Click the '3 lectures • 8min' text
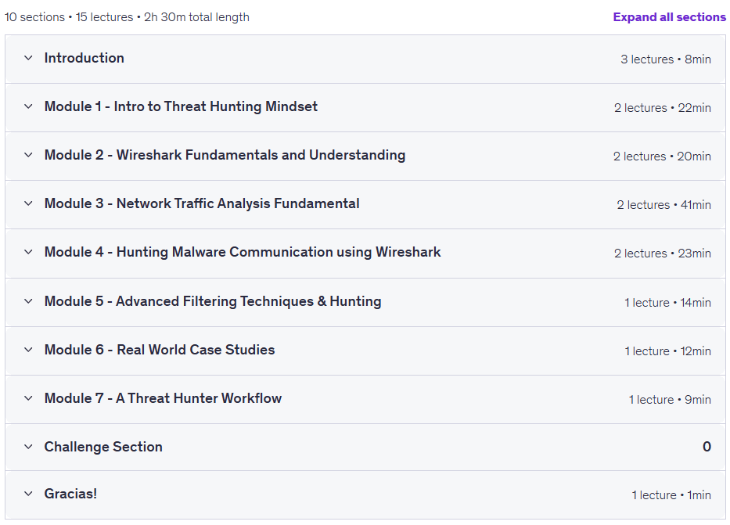730x525 pixels. pyautogui.click(x=666, y=59)
